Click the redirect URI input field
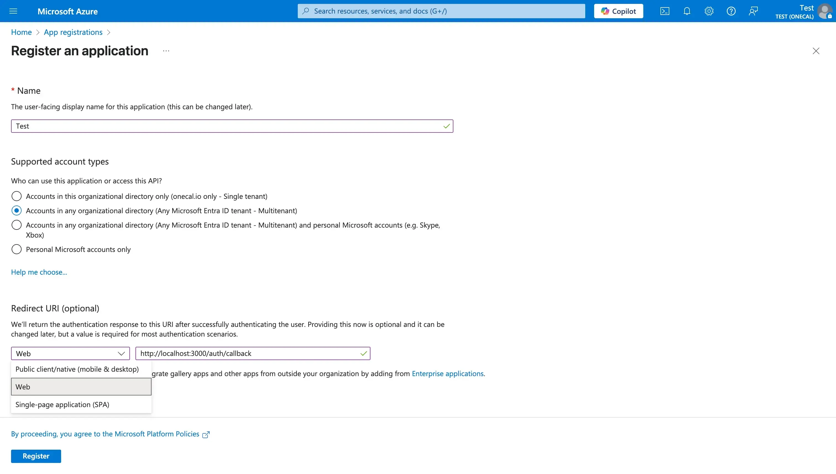836x474 pixels. (253, 353)
